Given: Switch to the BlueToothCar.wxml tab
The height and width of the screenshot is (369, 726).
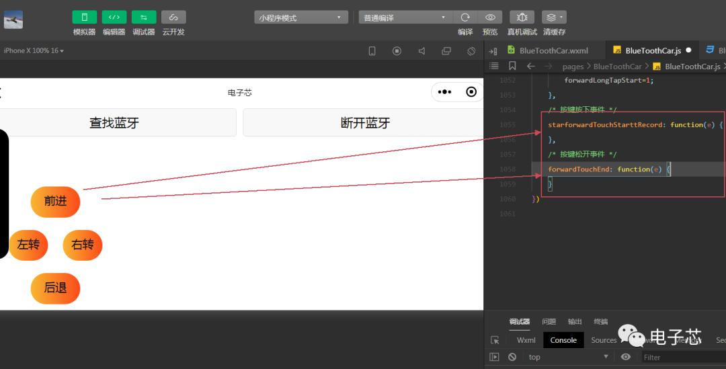Looking at the screenshot, I should pyautogui.click(x=548, y=50).
